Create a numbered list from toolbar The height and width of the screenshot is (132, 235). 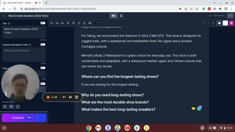79,23
